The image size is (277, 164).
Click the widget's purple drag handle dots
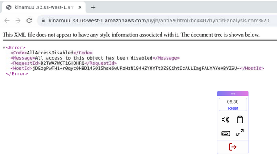(x=233, y=94)
